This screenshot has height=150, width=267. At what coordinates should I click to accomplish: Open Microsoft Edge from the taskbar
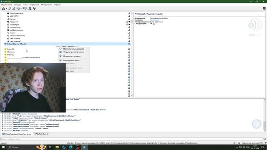tap(71, 147)
